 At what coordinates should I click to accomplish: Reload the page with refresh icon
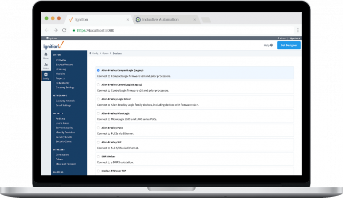click(64, 30)
